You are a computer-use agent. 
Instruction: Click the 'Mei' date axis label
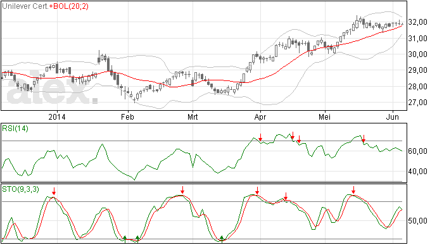(325, 116)
